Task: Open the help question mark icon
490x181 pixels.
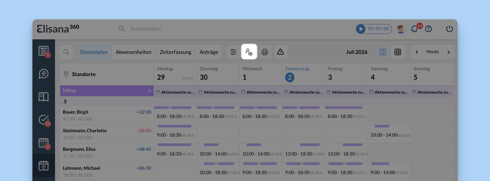Action: 428,29
